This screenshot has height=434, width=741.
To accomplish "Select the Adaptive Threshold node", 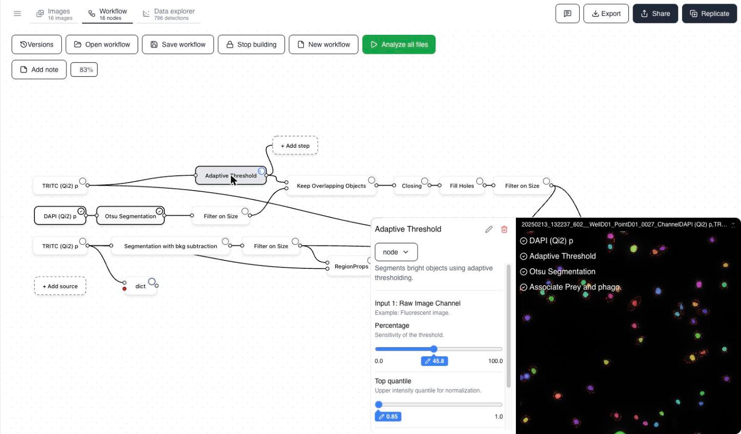I will pyautogui.click(x=231, y=175).
